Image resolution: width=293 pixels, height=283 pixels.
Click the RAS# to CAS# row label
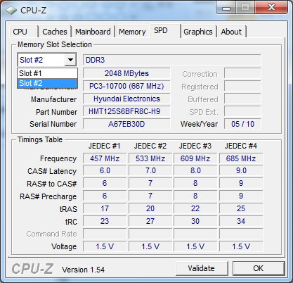(52, 184)
